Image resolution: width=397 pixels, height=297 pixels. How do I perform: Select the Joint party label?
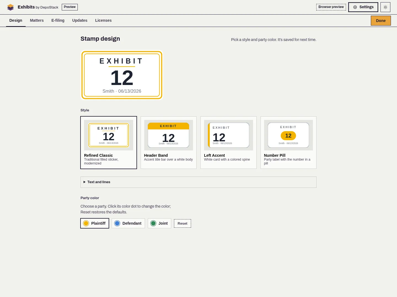(x=163, y=223)
